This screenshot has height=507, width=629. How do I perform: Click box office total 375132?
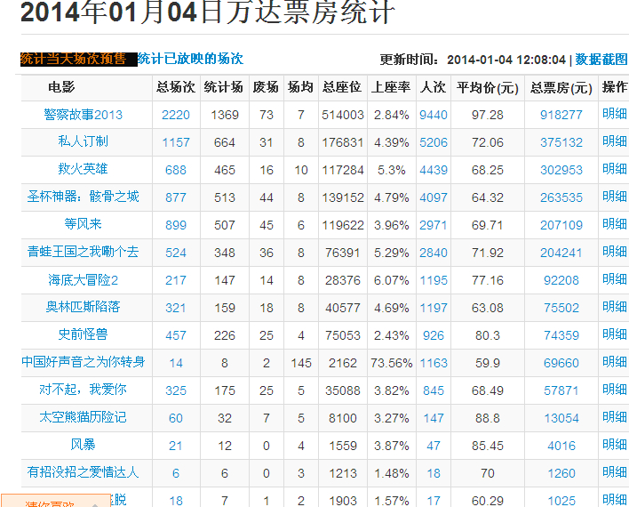tap(561, 142)
